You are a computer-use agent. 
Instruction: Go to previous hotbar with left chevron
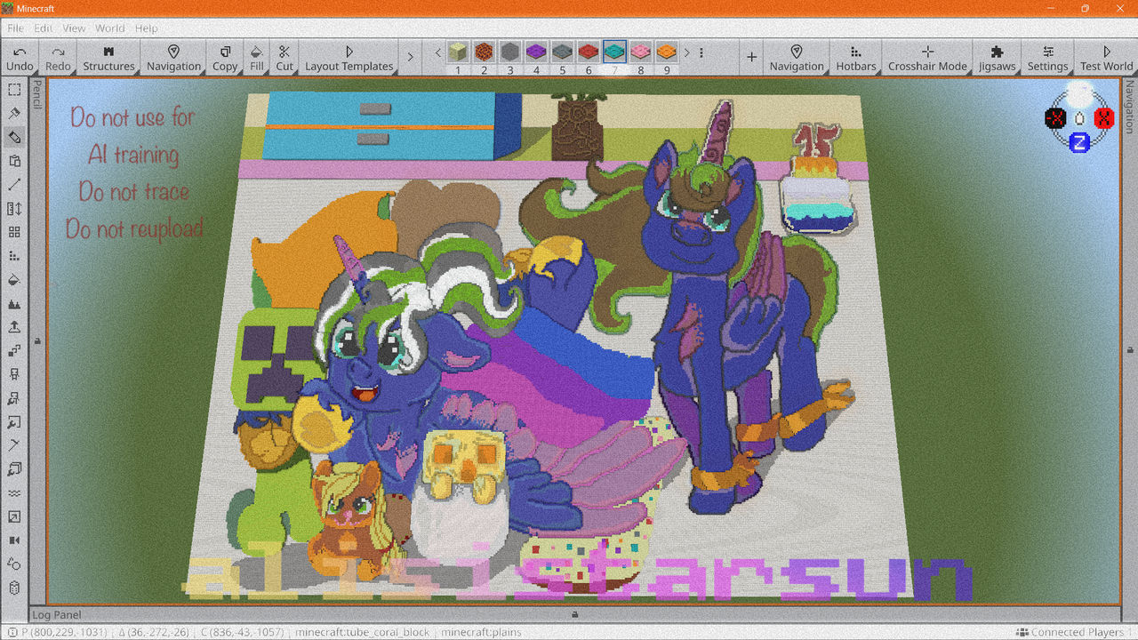tap(438, 52)
